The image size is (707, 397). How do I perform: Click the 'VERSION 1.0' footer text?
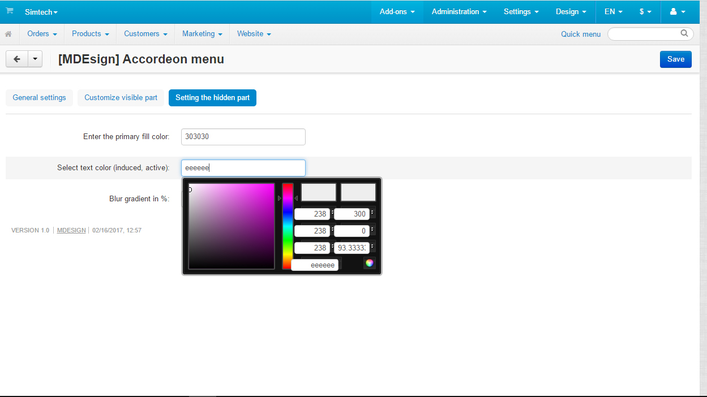click(x=30, y=230)
